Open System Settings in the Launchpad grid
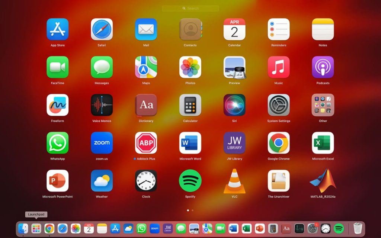The width and height of the screenshot is (381, 238). (279, 105)
